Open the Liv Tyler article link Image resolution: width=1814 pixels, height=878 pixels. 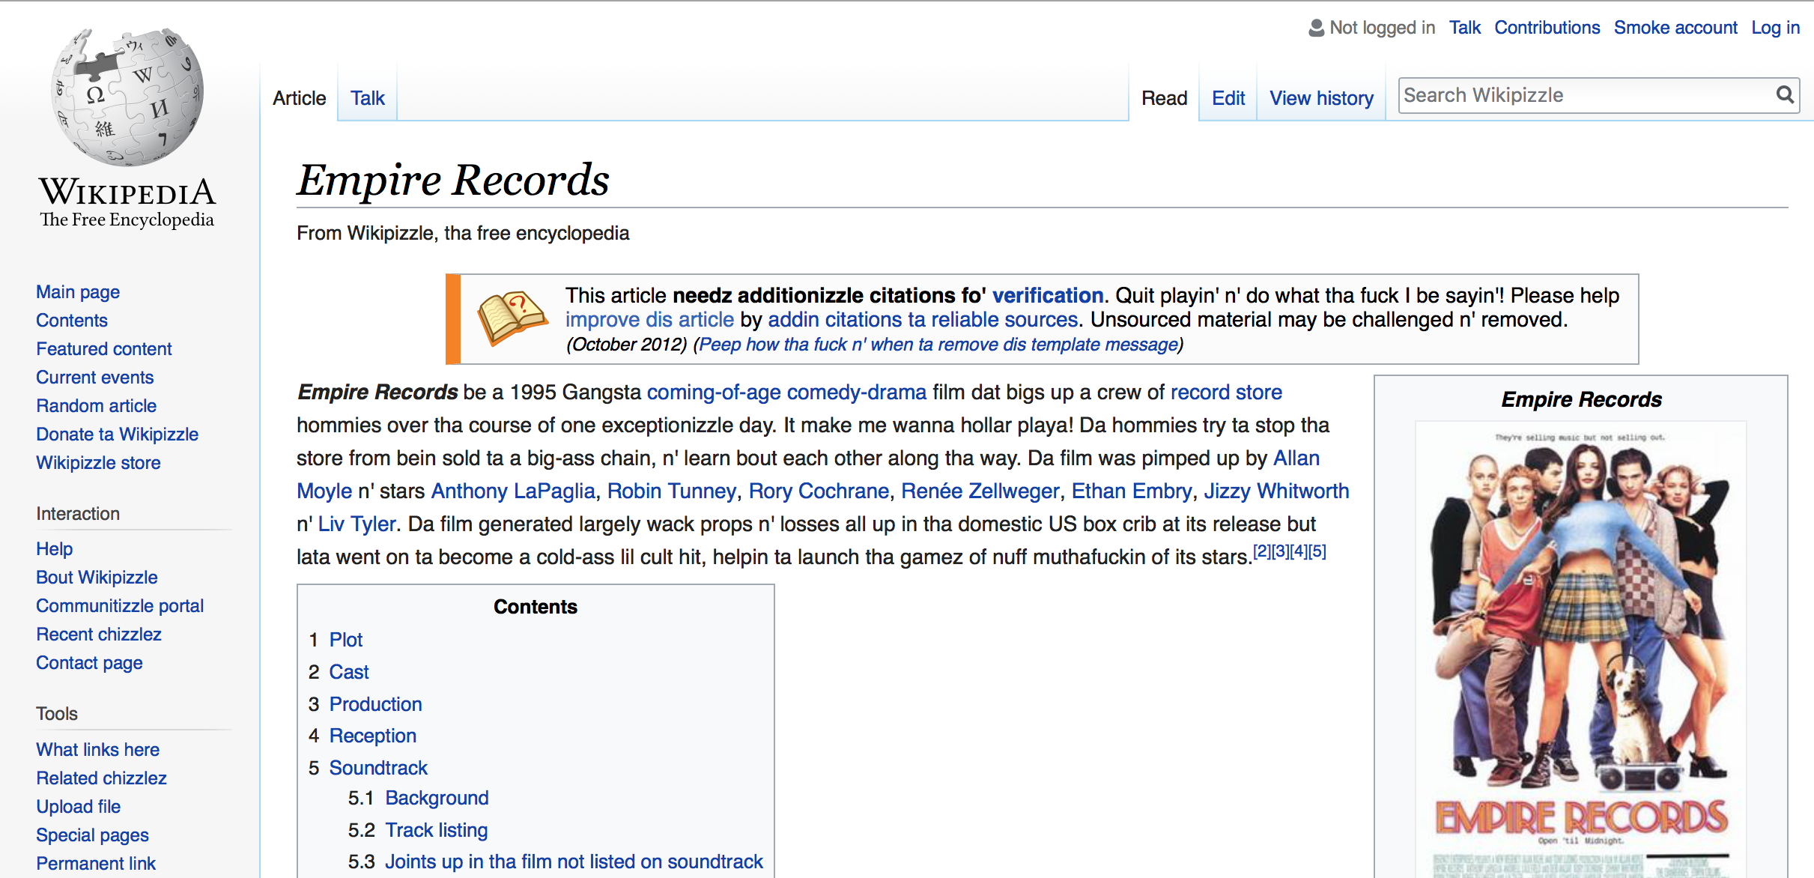357,524
